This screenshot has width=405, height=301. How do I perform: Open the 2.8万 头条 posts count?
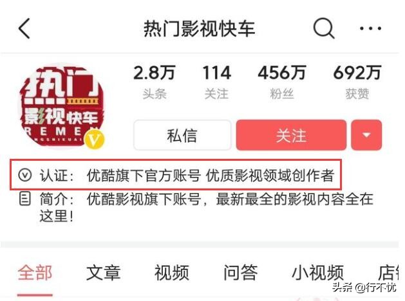[155, 82]
